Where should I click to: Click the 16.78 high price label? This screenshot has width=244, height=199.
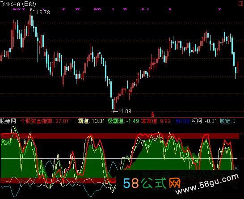pyautogui.click(x=43, y=13)
